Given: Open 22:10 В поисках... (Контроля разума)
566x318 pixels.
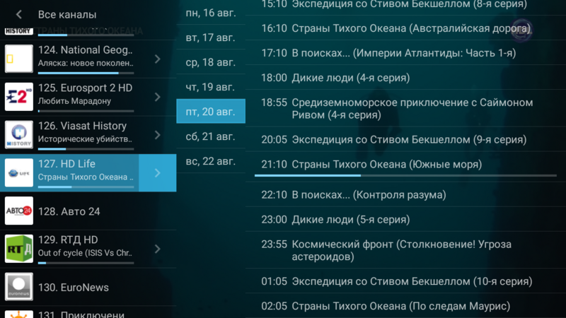Looking at the screenshot, I should click(405, 195).
